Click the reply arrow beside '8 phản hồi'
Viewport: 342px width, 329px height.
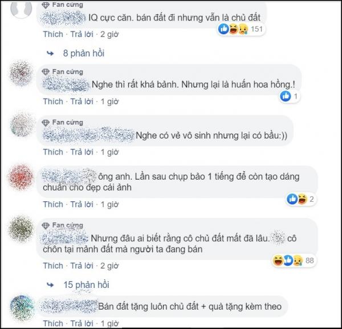(50, 54)
